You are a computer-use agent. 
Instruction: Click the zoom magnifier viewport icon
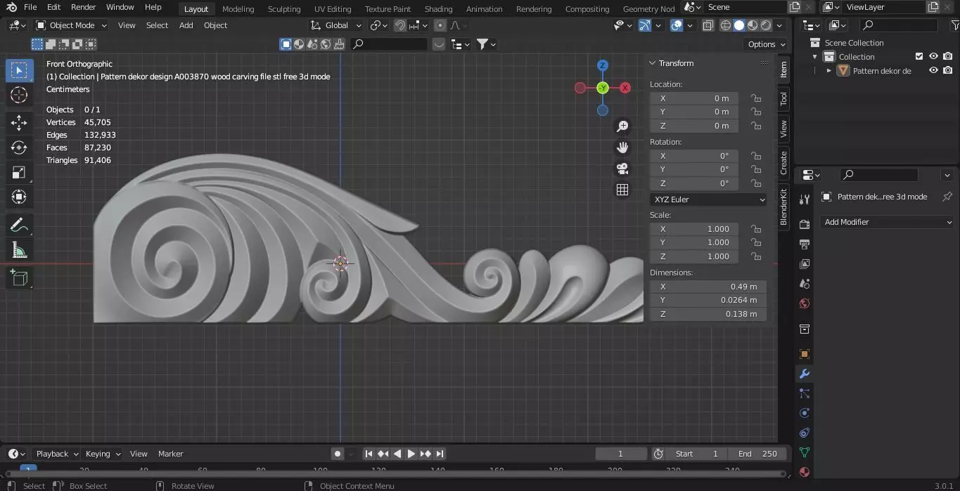[622, 126]
